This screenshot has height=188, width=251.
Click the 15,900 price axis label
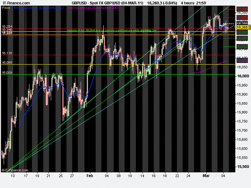coord(243,94)
